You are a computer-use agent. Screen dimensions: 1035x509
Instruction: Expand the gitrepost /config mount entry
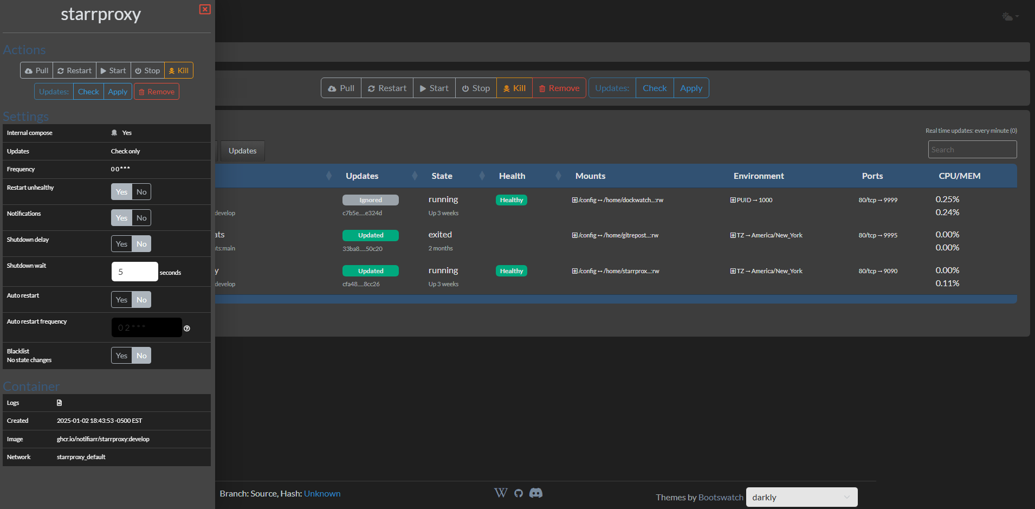point(574,235)
